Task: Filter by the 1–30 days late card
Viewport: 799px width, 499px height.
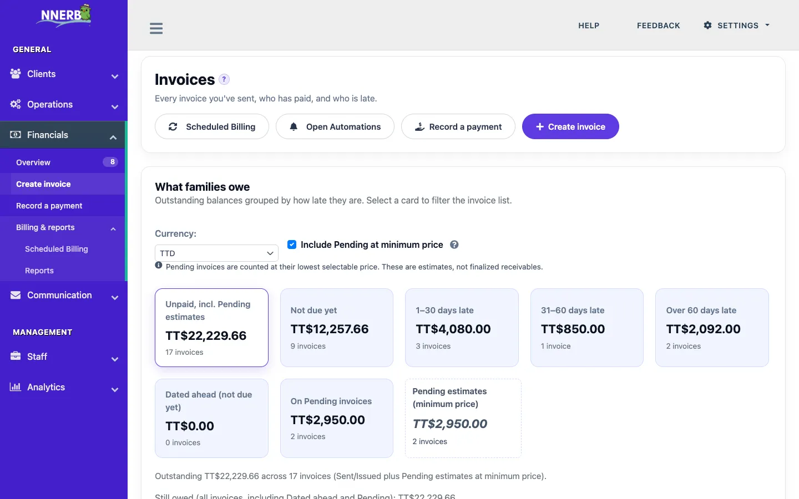Action: tap(462, 328)
